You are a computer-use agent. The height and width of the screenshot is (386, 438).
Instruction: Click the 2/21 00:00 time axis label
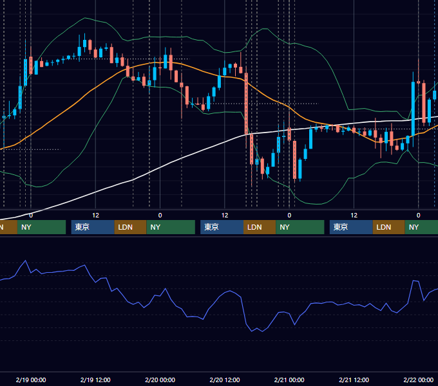(x=289, y=380)
